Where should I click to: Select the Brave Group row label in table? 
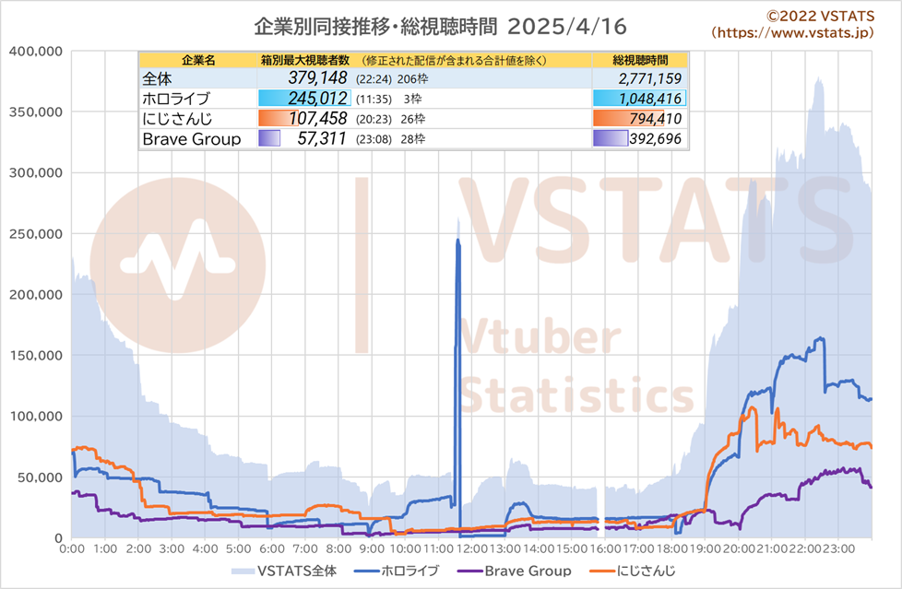(192, 138)
